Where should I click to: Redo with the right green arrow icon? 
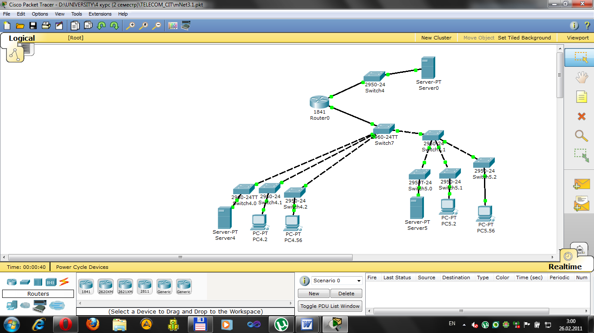(x=114, y=26)
